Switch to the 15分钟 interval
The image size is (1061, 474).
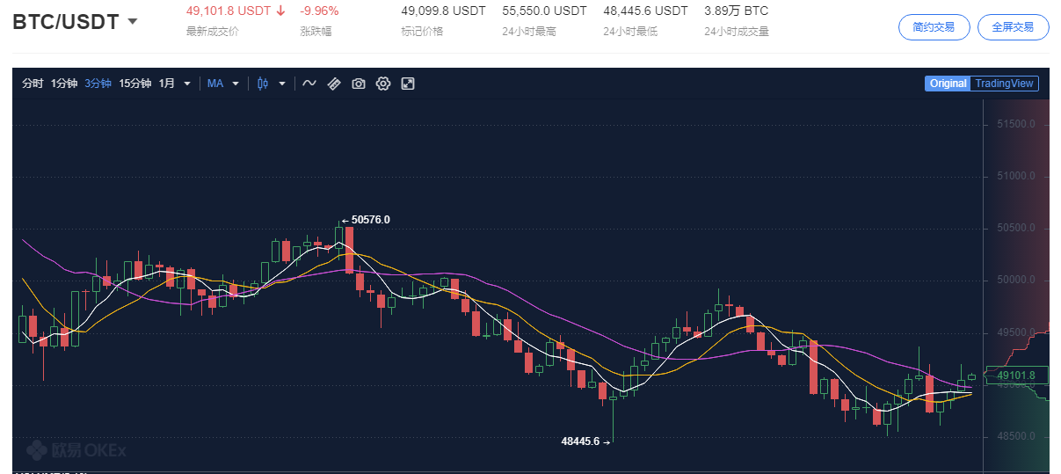point(135,84)
